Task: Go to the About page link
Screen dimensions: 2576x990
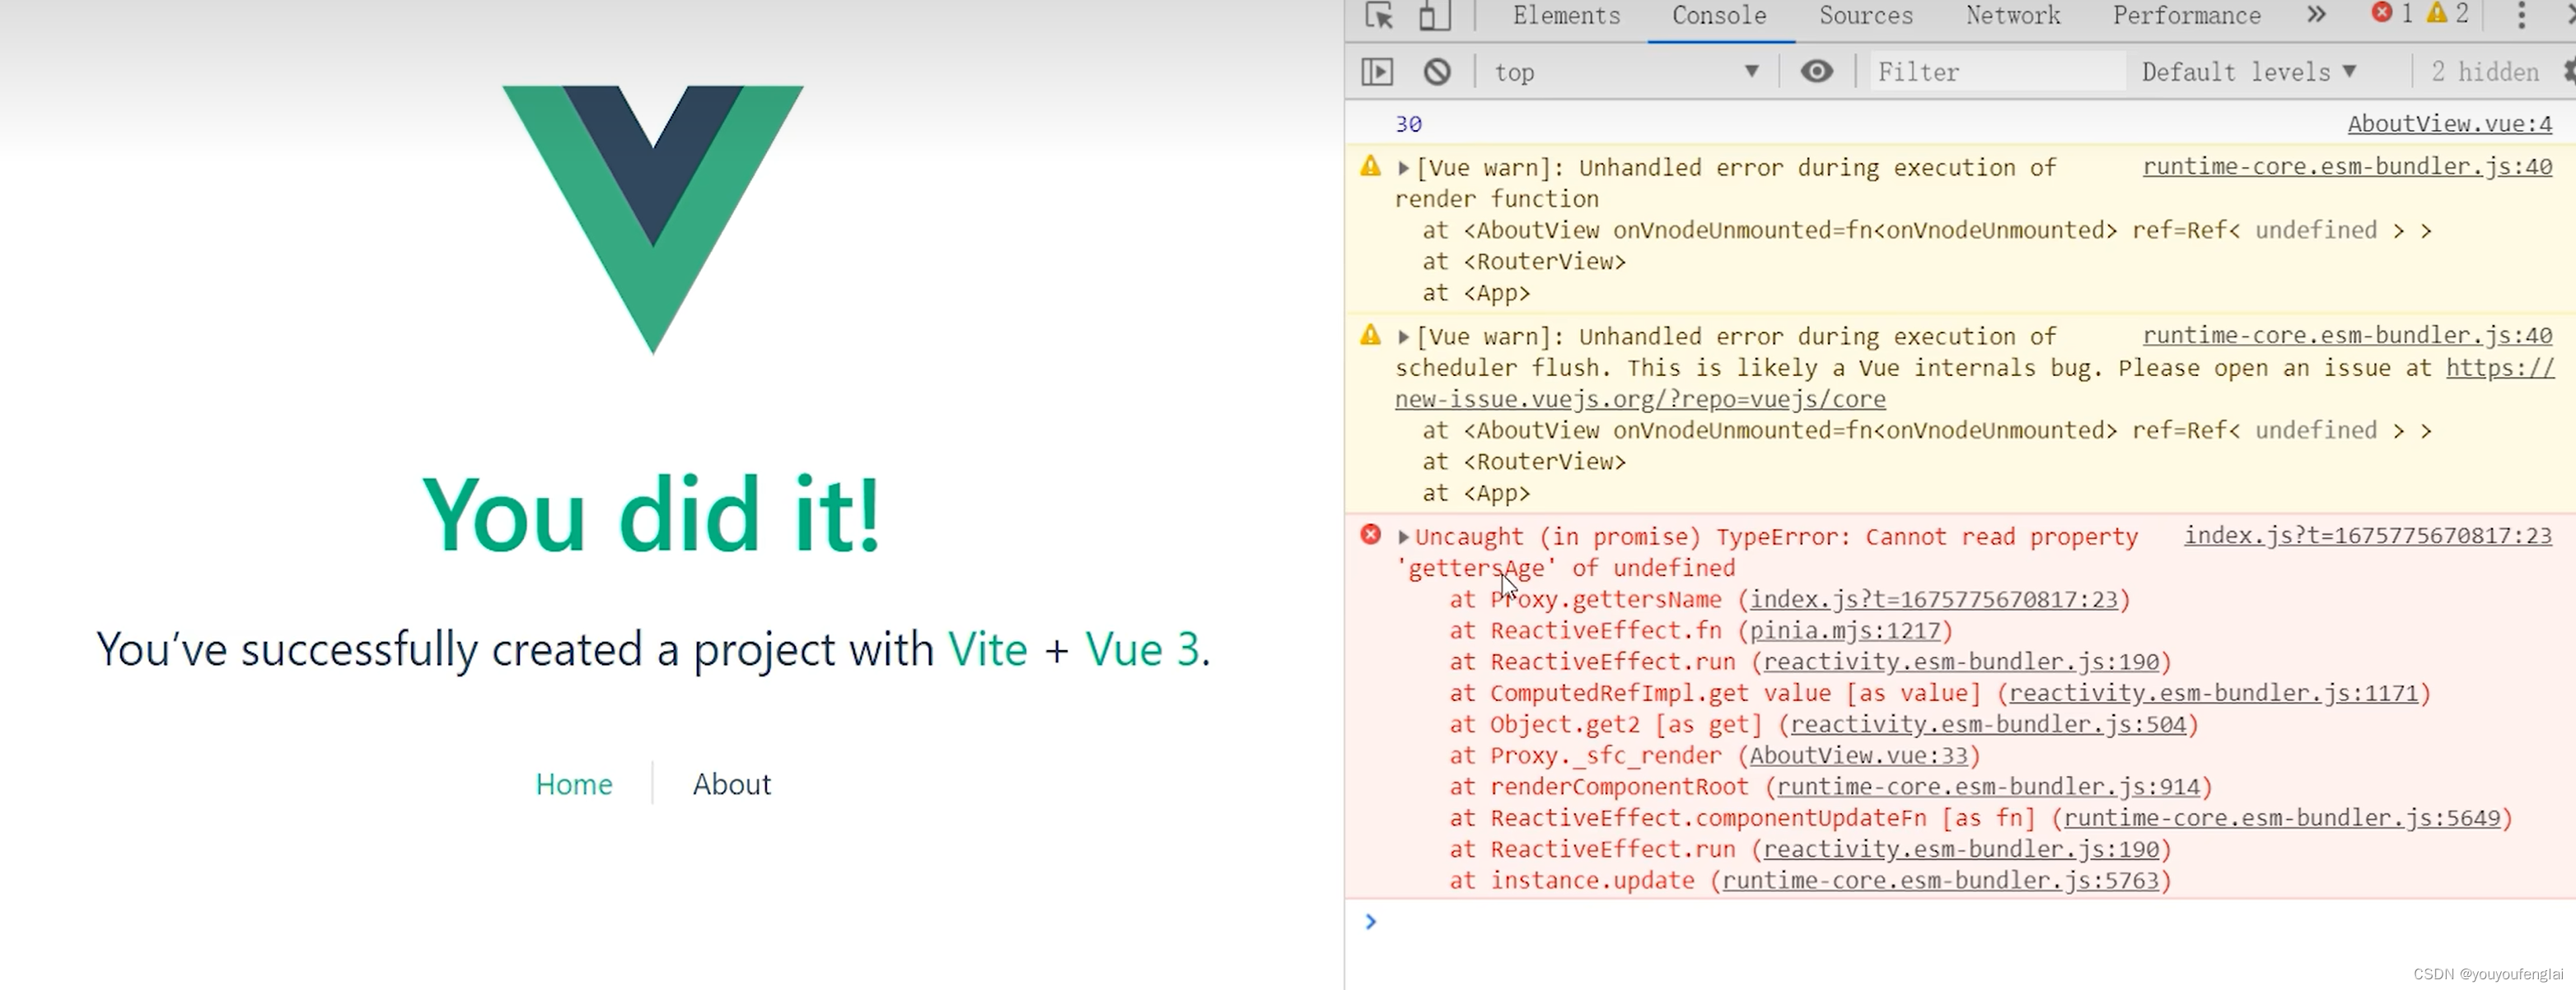Action: tap(732, 784)
